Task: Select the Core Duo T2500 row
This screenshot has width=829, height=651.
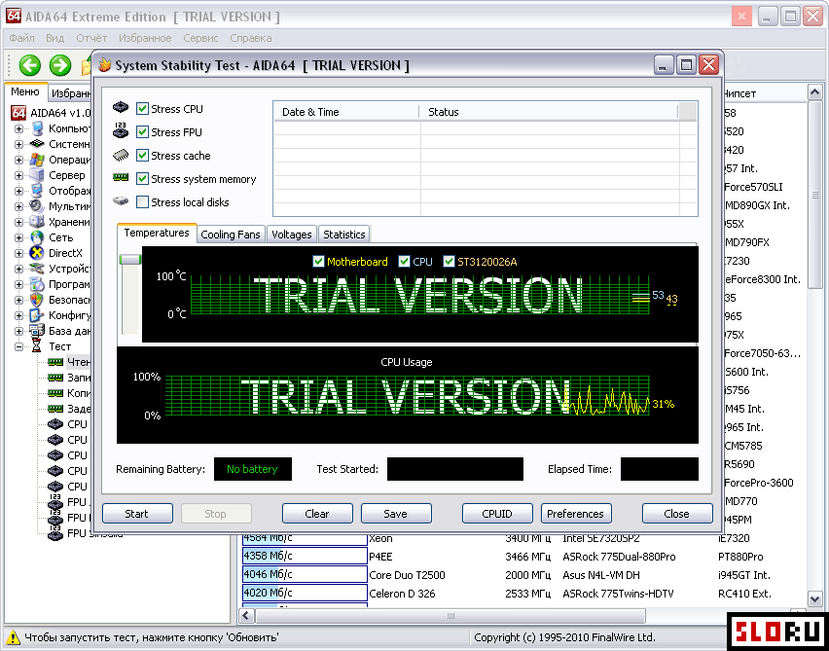Action: tap(523, 575)
